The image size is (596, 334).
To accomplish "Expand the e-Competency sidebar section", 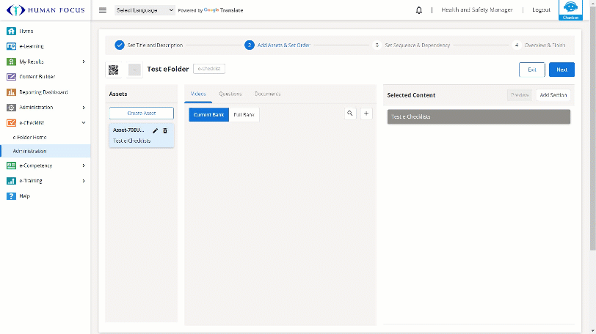I will tap(45, 166).
